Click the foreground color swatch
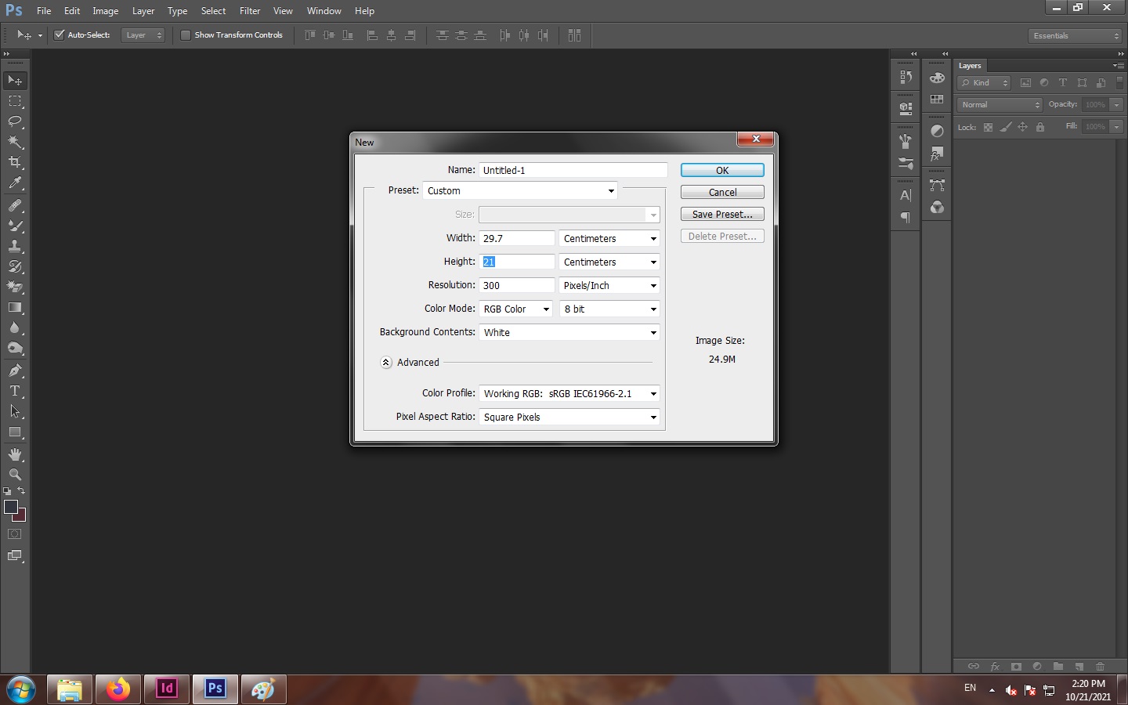 [x=10, y=507]
